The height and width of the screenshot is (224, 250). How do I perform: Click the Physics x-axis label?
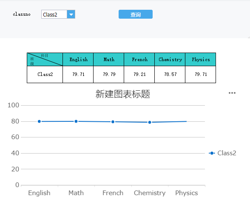pyautogui.click(x=187, y=193)
